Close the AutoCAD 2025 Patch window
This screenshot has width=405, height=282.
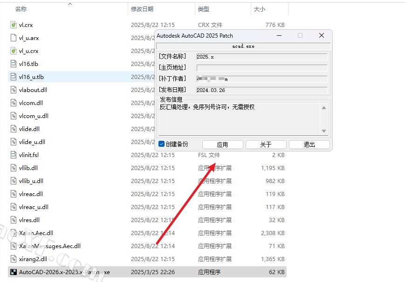(322, 35)
